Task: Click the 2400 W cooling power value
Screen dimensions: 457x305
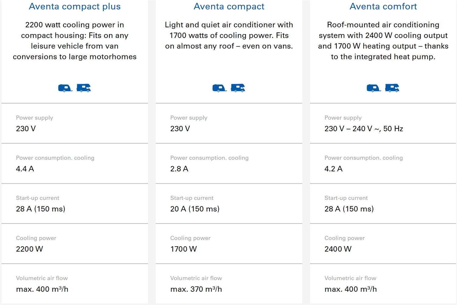Action: pos(338,249)
